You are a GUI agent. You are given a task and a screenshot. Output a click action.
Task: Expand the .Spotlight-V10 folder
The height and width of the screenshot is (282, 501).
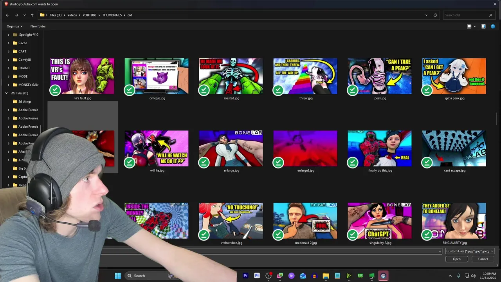[9, 34]
